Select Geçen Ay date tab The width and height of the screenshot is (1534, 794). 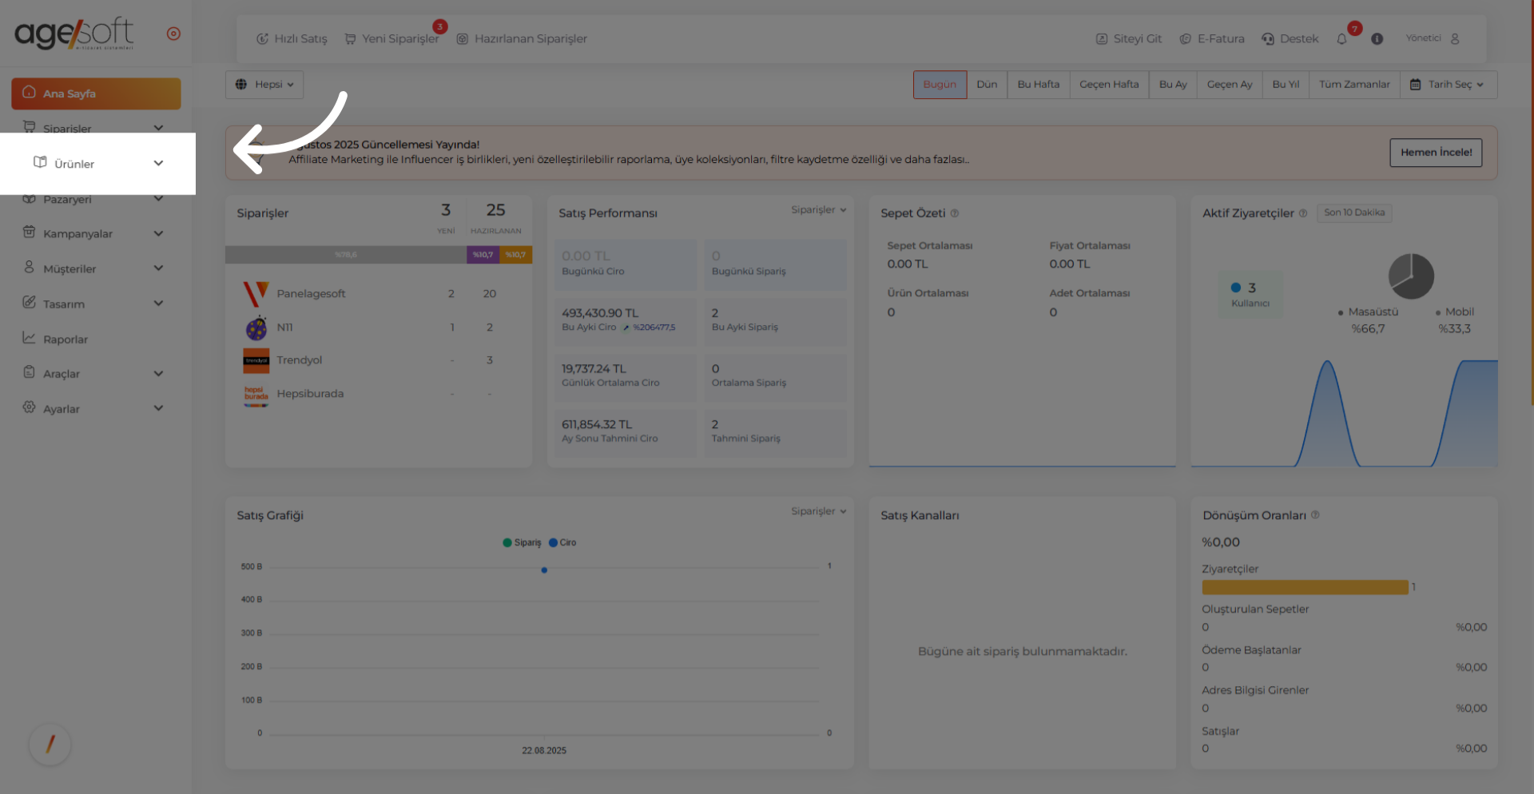coord(1230,85)
